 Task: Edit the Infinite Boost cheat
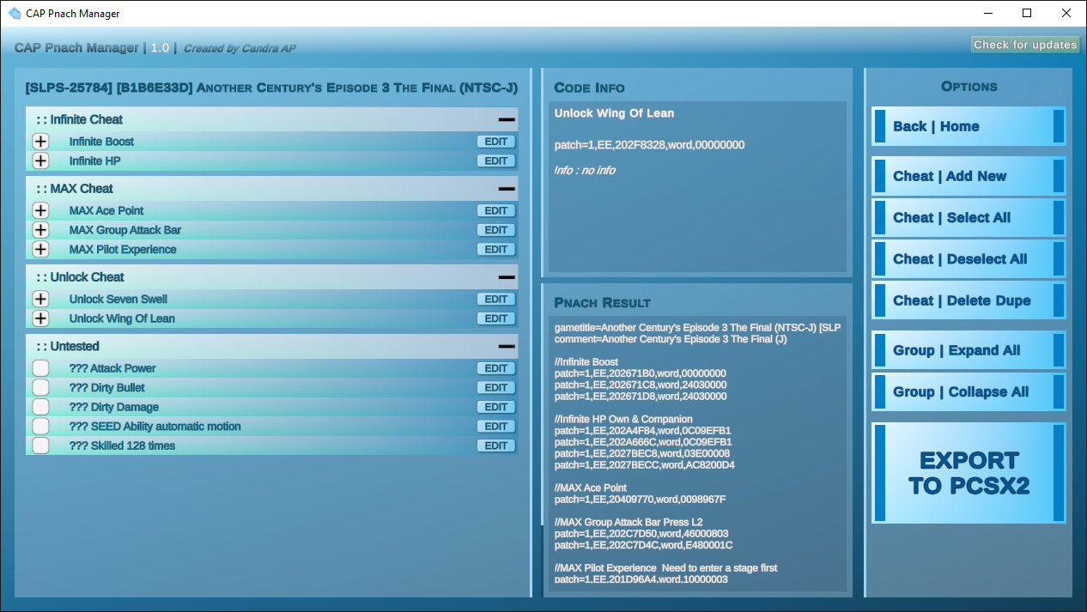[x=496, y=142]
